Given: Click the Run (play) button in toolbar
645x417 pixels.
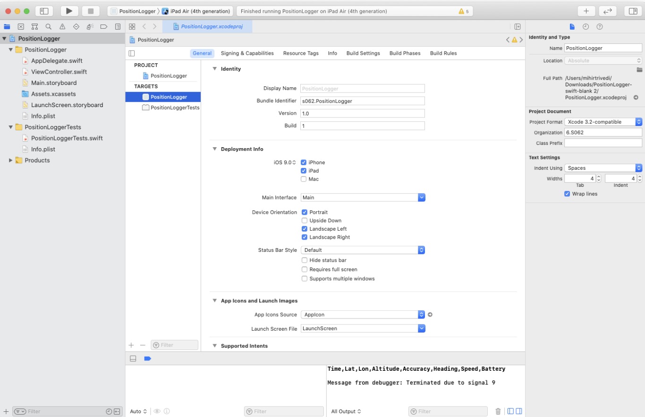Looking at the screenshot, I should point(69,11).
